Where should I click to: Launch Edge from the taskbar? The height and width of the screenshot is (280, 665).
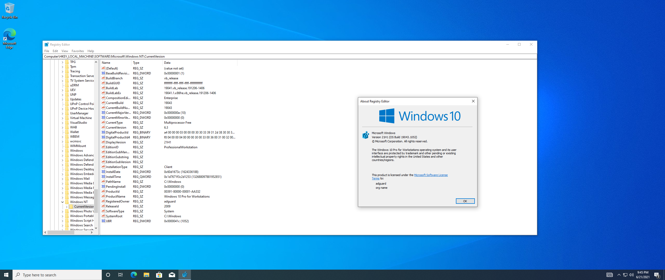[134, 275]
